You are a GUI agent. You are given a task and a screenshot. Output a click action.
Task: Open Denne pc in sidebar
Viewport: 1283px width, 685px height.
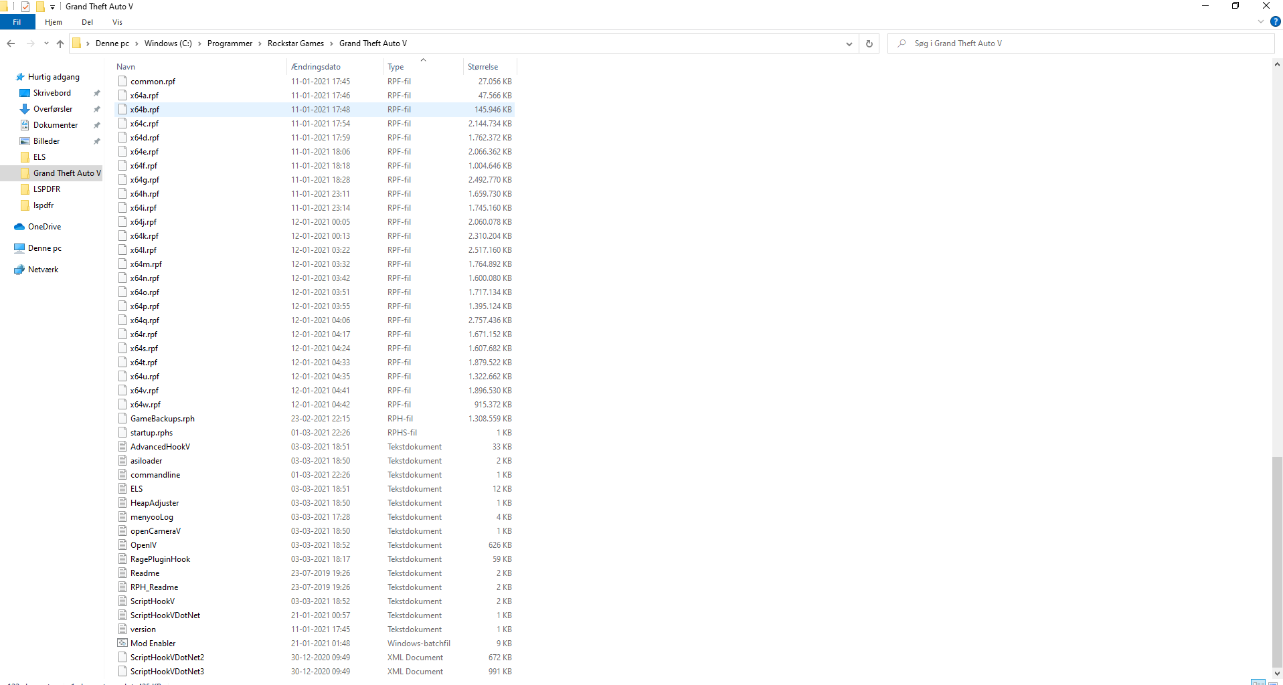pyautogui.click(x=44, y=248)
